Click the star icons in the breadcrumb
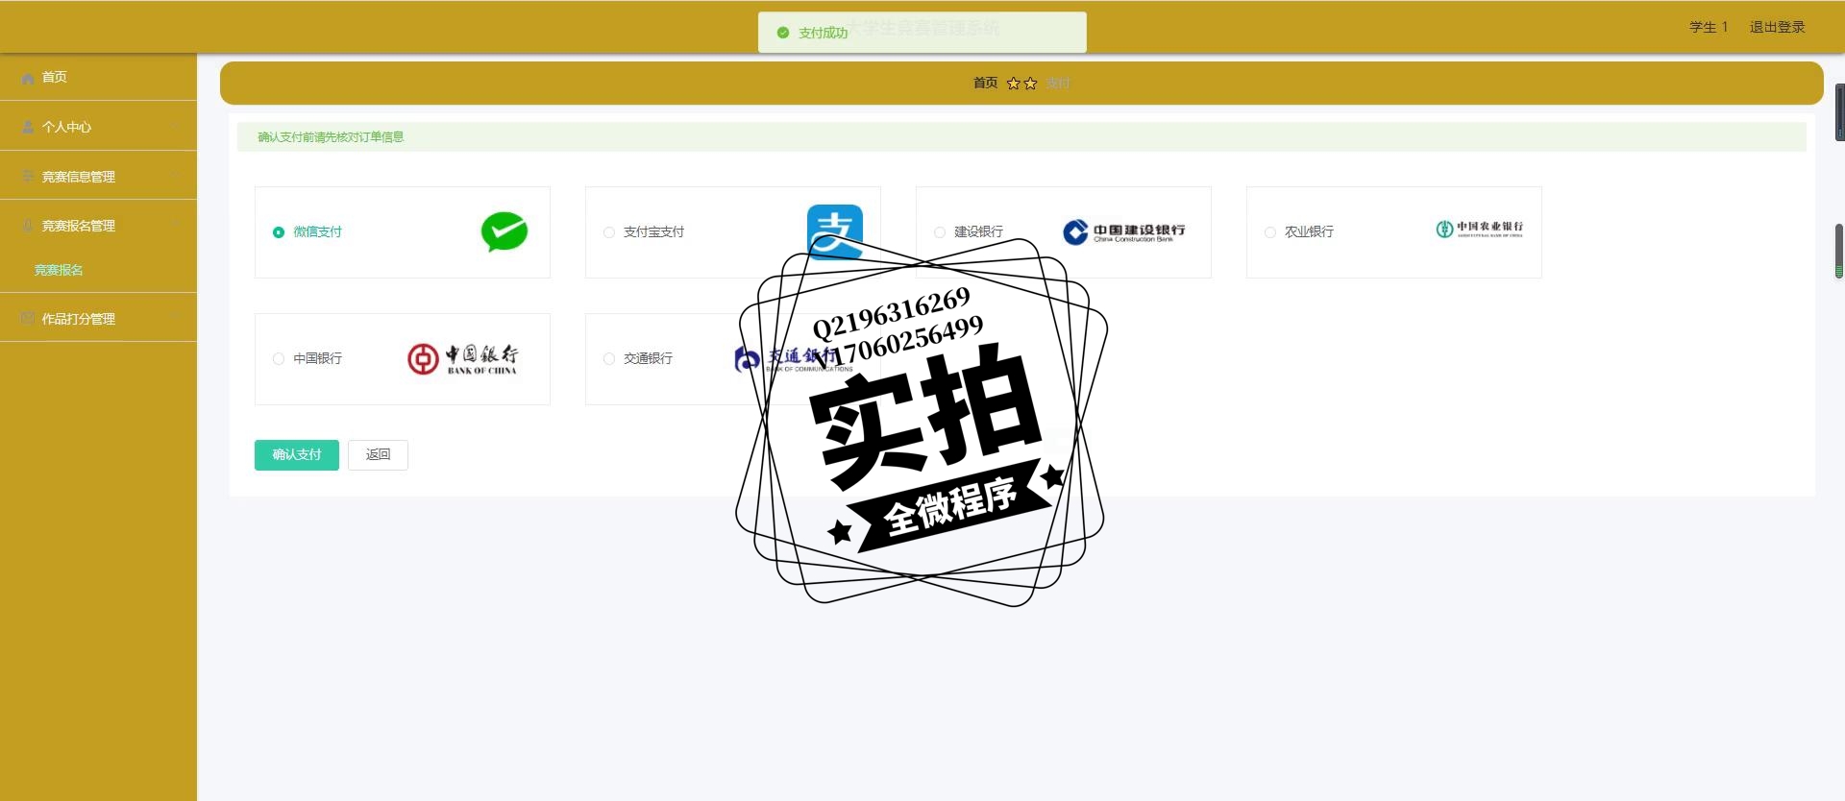This screenshot has width=1845, height=801. click(x=1021, y=84)
